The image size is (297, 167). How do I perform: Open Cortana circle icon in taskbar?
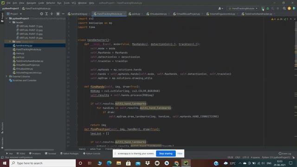coord(80,163)
